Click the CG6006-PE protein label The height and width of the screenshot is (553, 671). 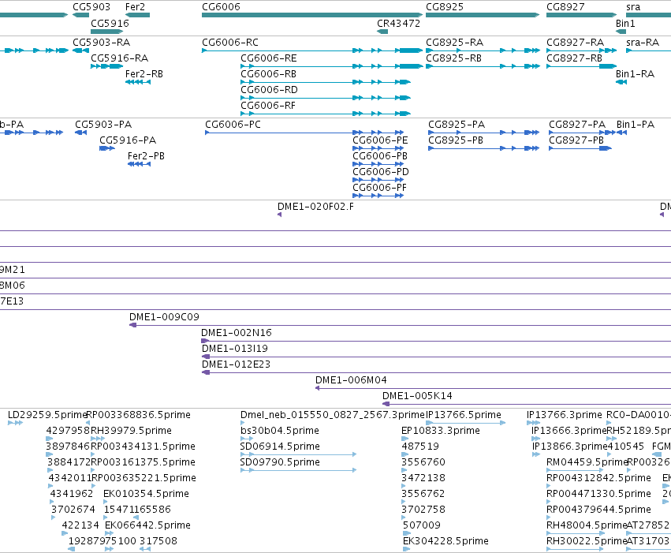tap(380, 140)
